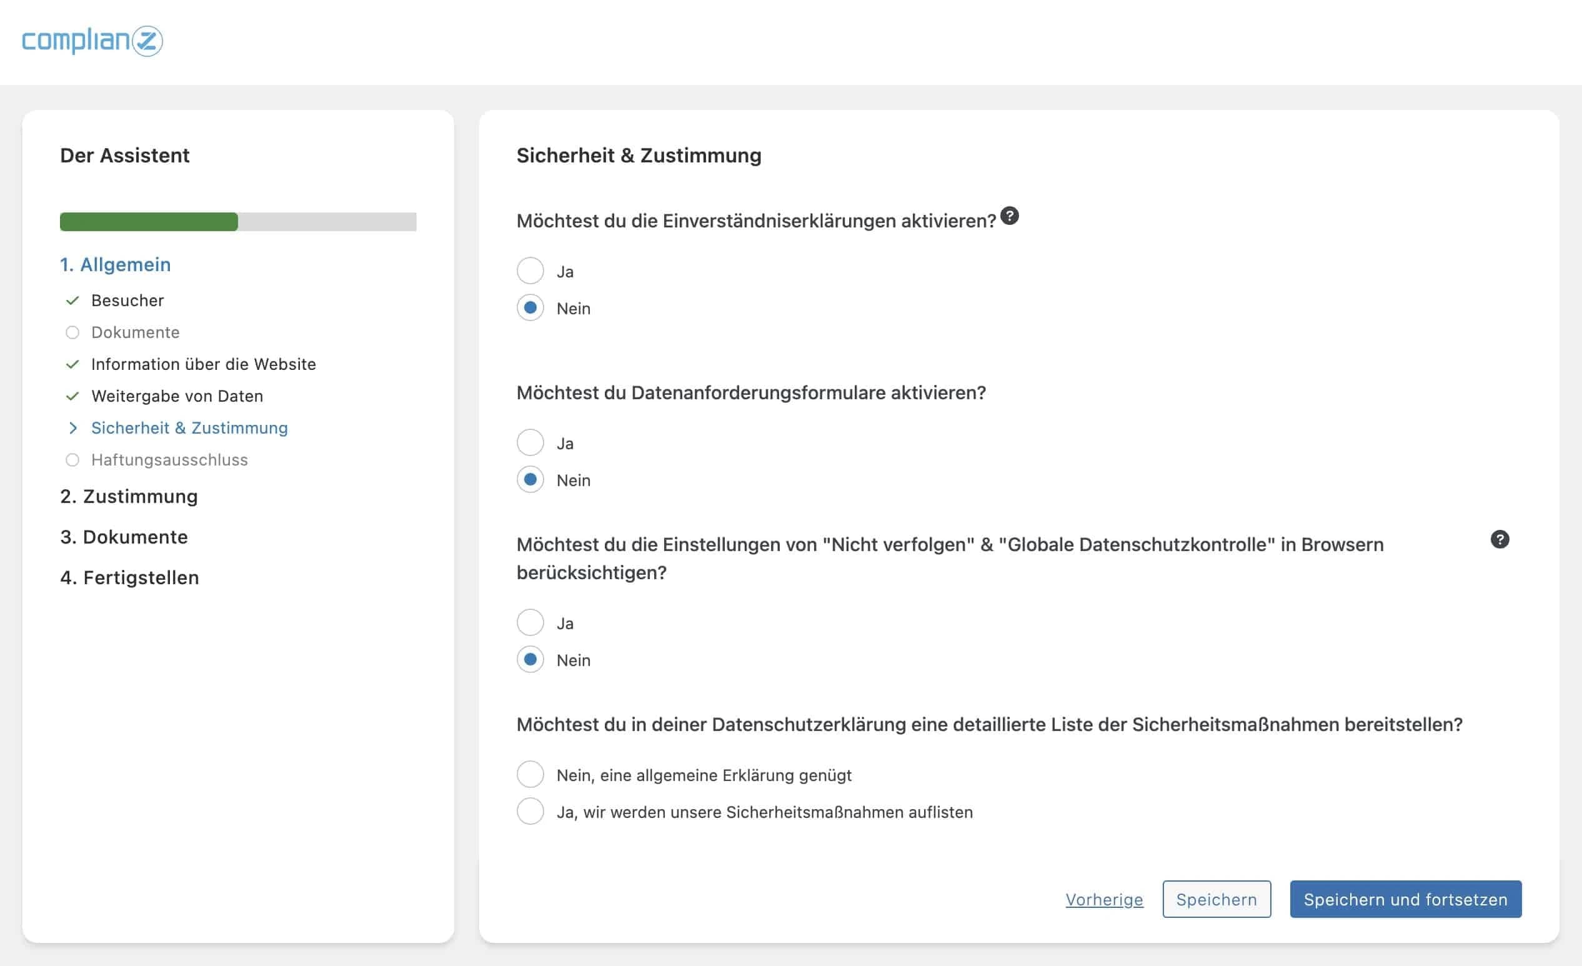Viewport: 1582px width, 966px height.
Task: Click the circle icon next to Dokumente
Action: (72, 332)
